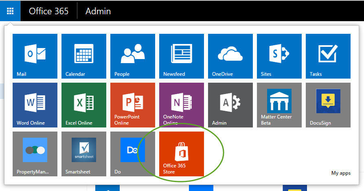Launch Matter Center Beta app
The width and height of the screenshot is (364, 191).
click(x=279, y=105)
